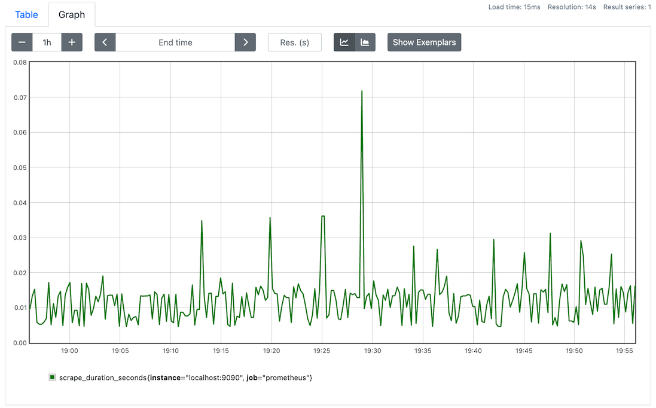Switch to the Table tab
Viewport: 656px width, 408px height.
tap(26, 14)
